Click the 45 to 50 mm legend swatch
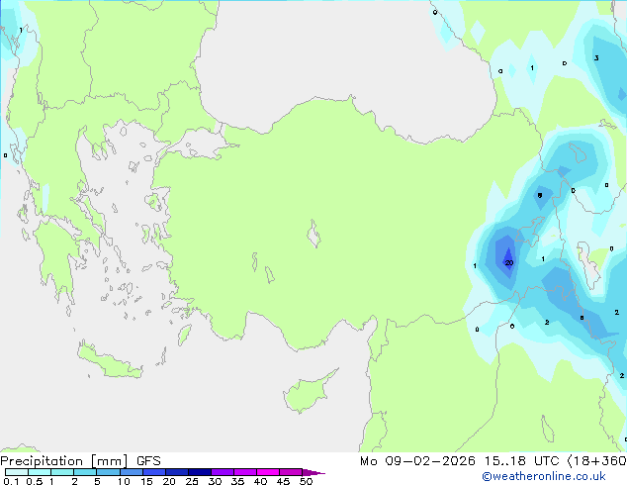Image resolution: width=627 pixels, height=485 pixels. (x=291, y=472)
